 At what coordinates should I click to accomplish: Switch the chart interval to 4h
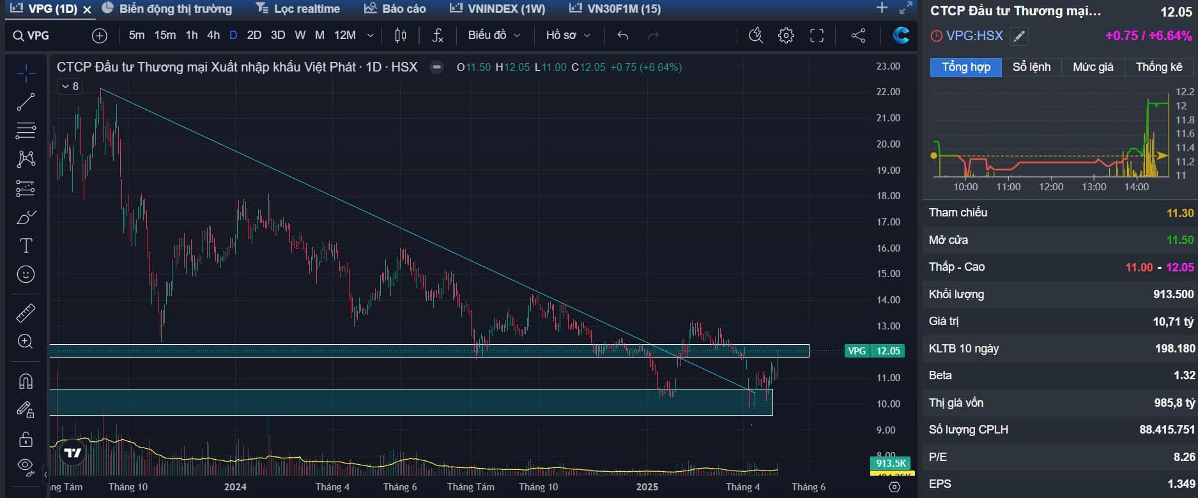tap(213, 35)
